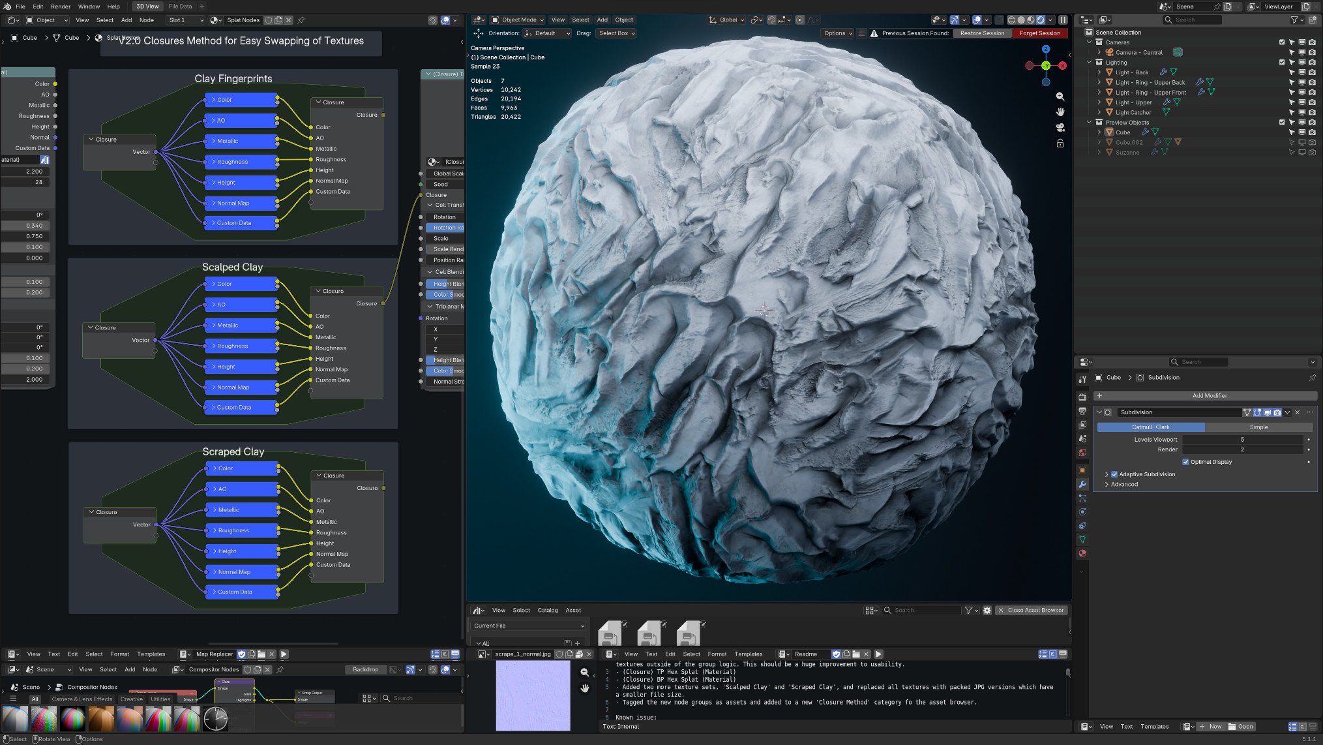This screenshot has height=745, width=1323.
Task: Open the Slot 1 material dropdown
Action: pos(185,20)
